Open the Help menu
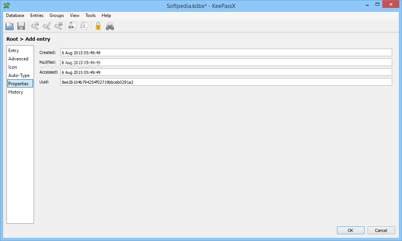Viewport: 402px width, 241px height. [x=106, y=15]
